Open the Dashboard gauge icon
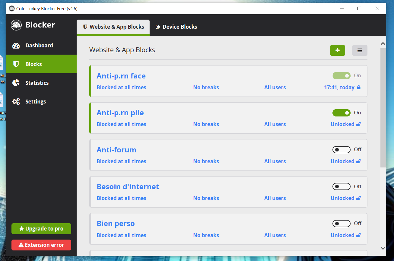 (x=16, y=46)
